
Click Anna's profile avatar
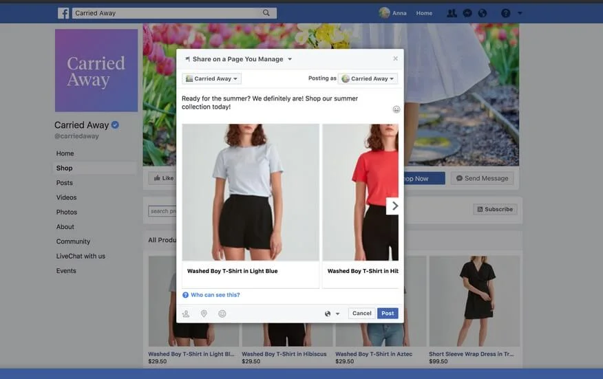(384, 13)
